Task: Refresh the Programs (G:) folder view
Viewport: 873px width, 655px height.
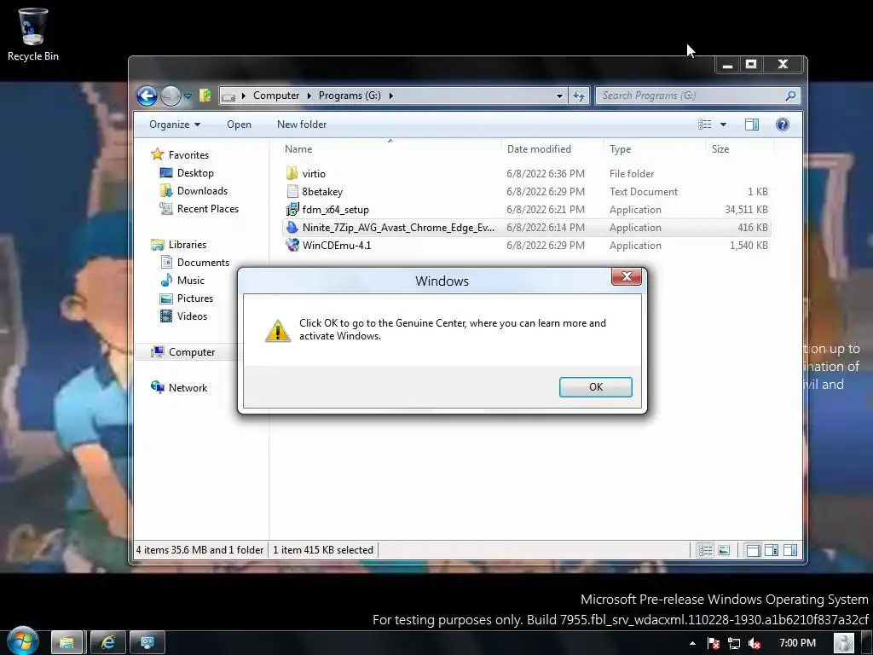Action: 579,96
